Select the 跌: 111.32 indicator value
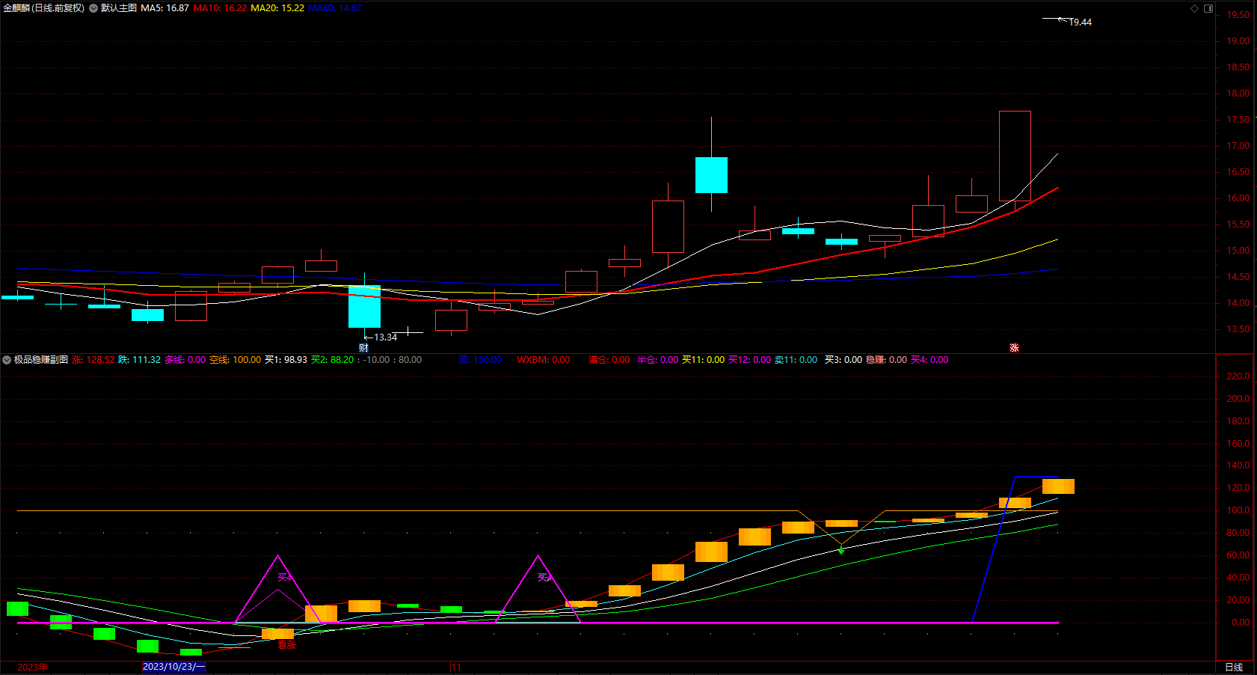 (x=139, y=360)
